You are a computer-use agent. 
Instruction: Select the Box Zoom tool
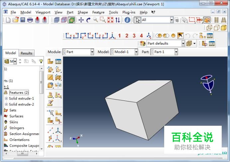103,20
